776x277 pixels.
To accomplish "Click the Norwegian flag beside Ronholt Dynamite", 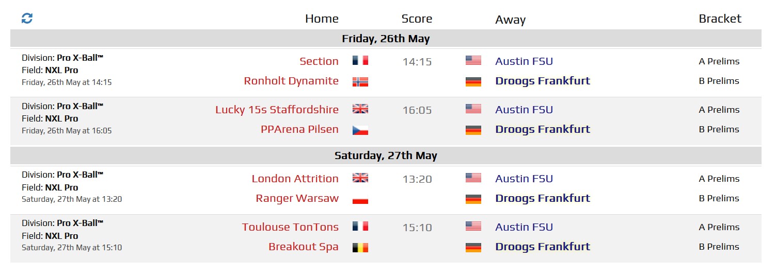I will point(360,81).
